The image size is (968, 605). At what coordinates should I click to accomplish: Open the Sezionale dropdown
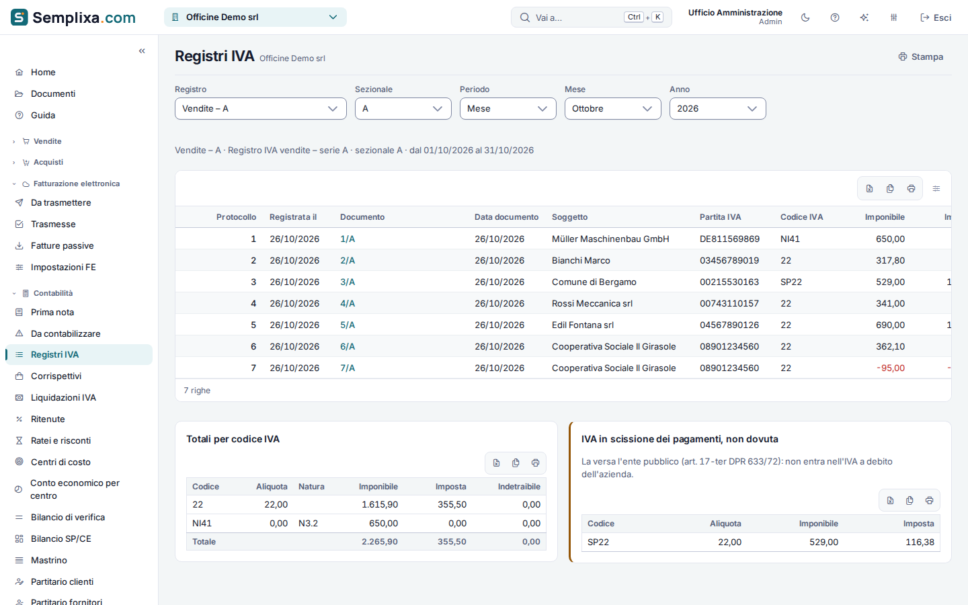click(403, 109)
